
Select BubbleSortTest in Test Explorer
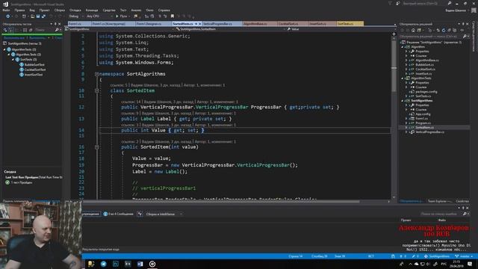click(x=34, y=64)
